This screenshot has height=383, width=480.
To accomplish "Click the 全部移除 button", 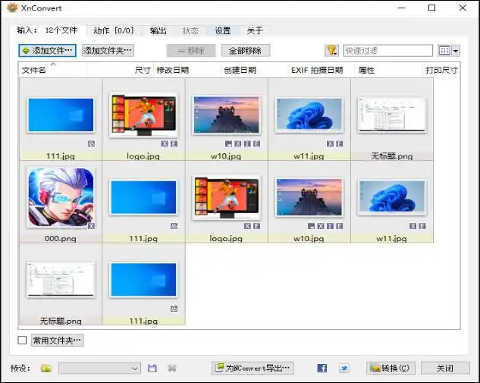I will [x=245, y=51].
